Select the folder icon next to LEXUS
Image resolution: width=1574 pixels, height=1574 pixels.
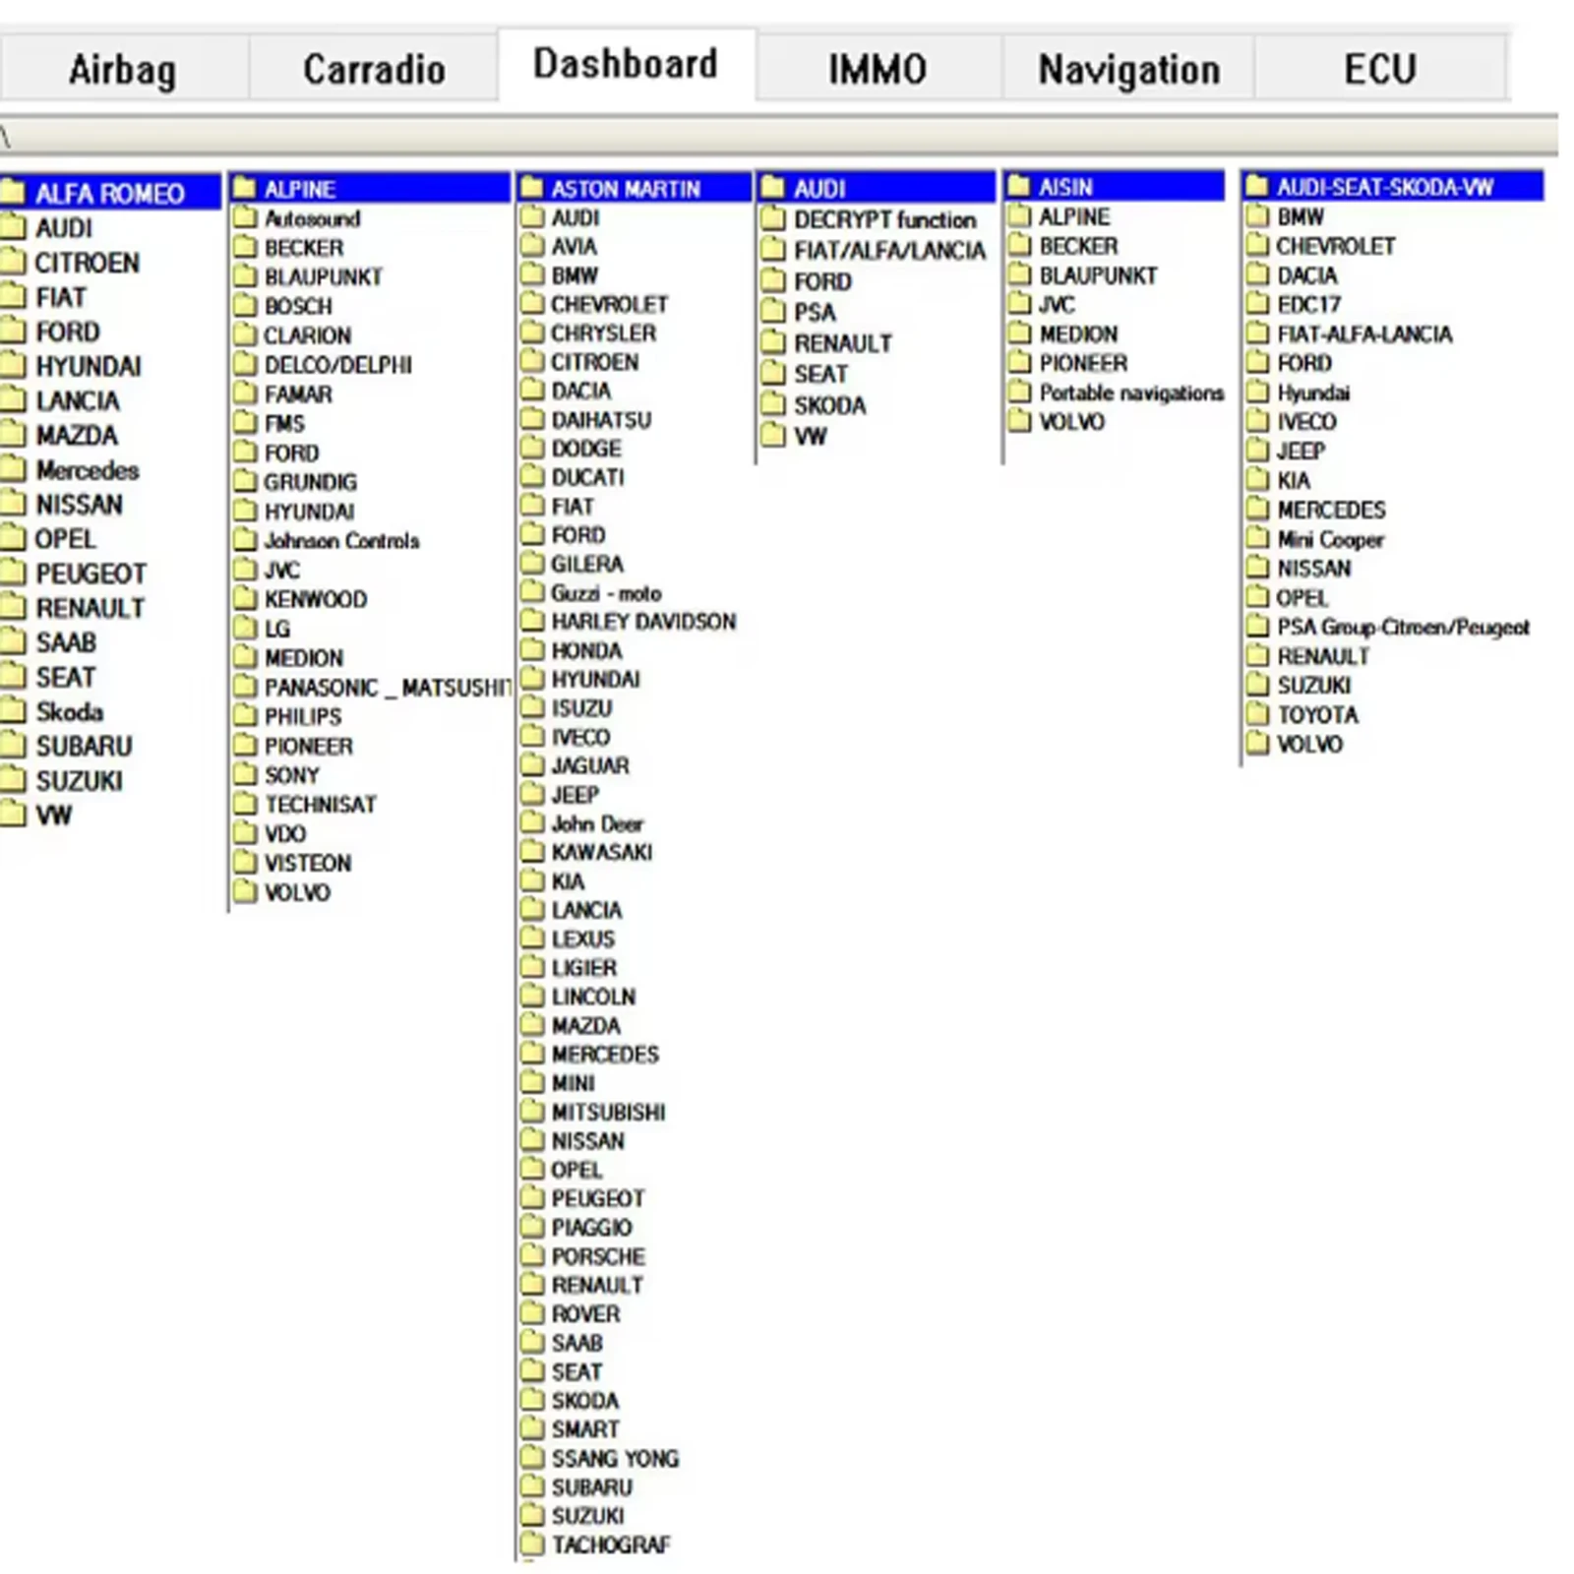click(532, 938)
